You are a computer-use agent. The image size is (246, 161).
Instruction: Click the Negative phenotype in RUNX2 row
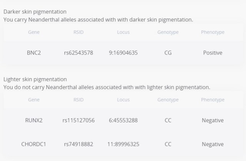tap(213, 120)
